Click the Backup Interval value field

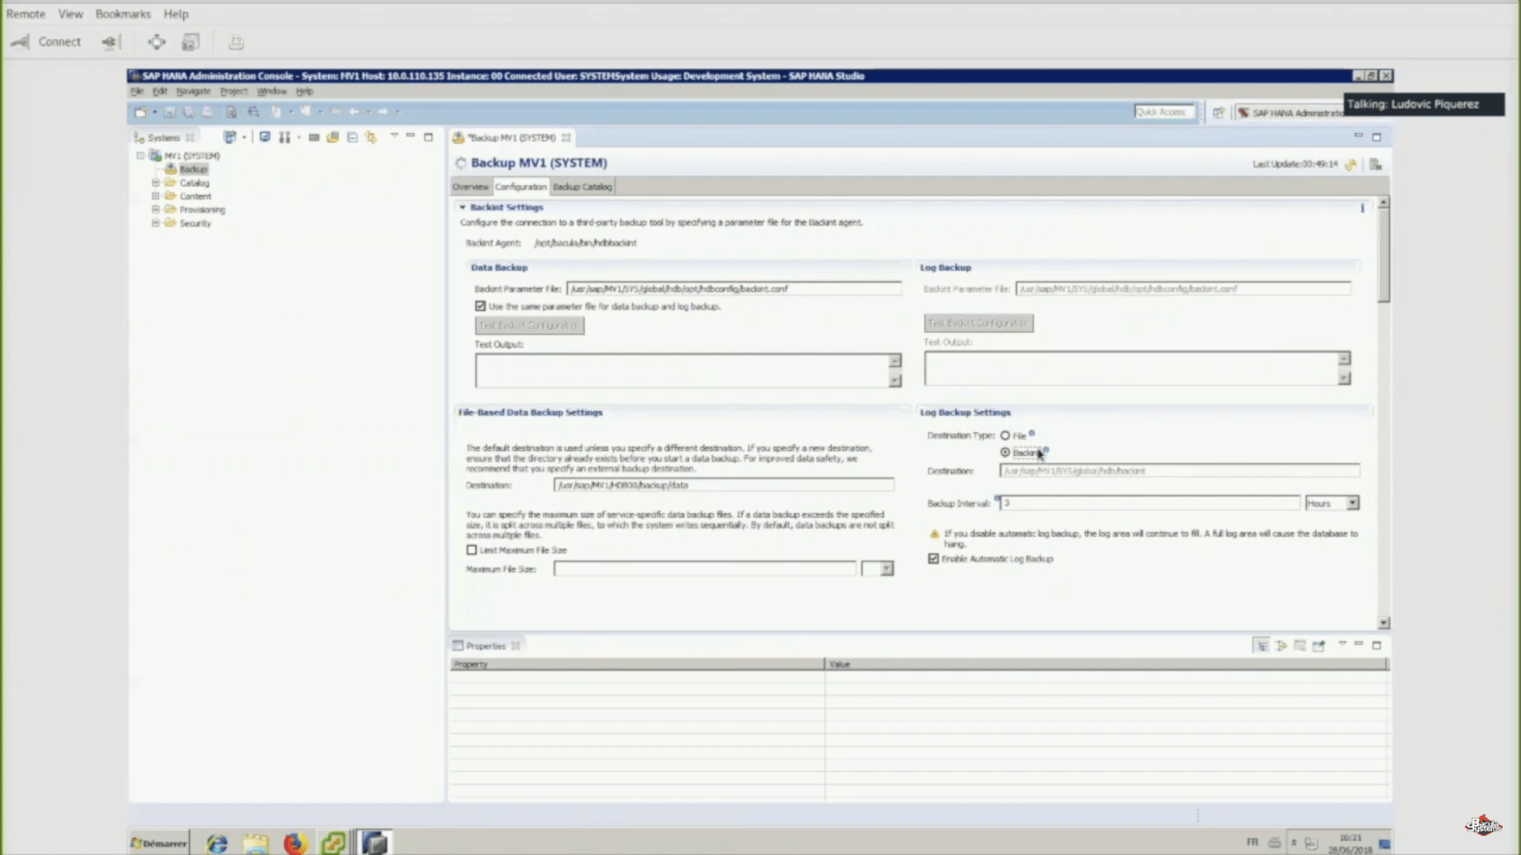(1149, 503)
